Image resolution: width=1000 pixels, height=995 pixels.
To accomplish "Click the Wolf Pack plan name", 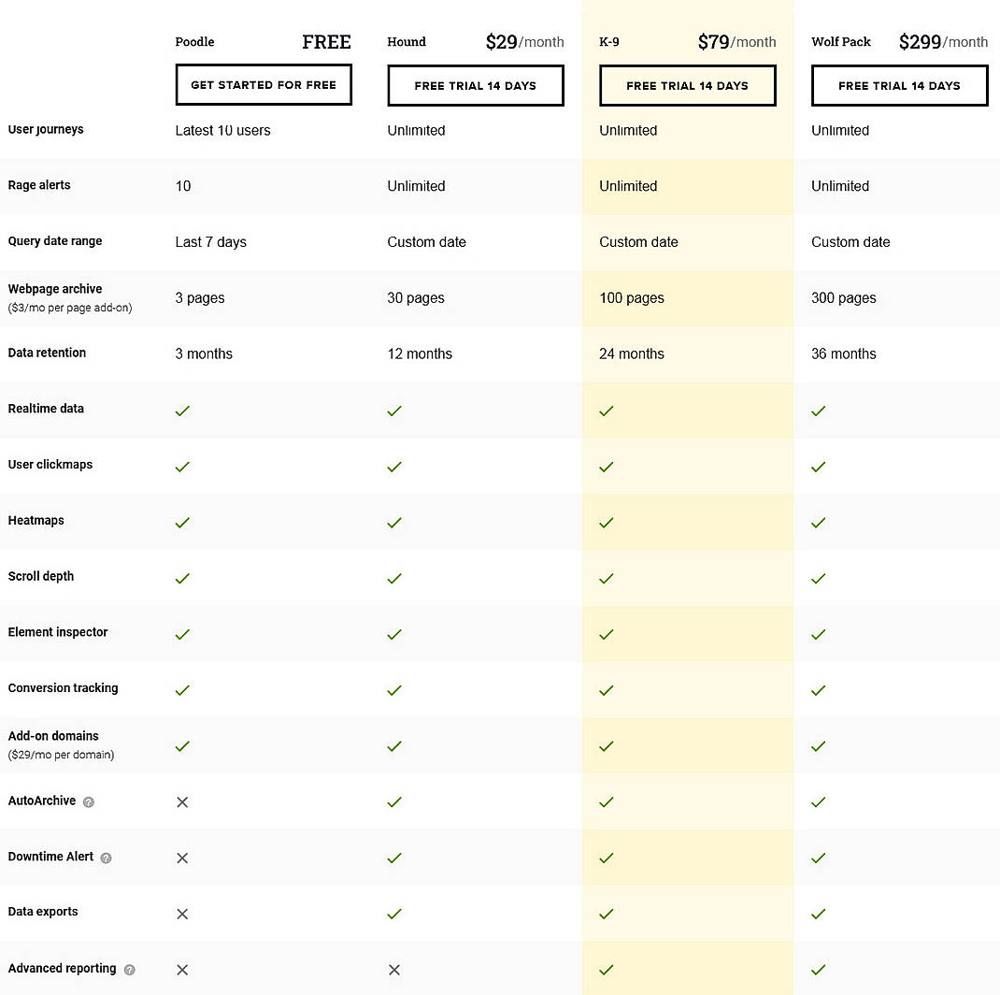I will pos(840,42).
